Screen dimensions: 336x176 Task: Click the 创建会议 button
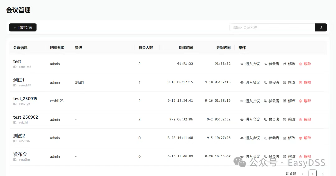tap(23, 27)
